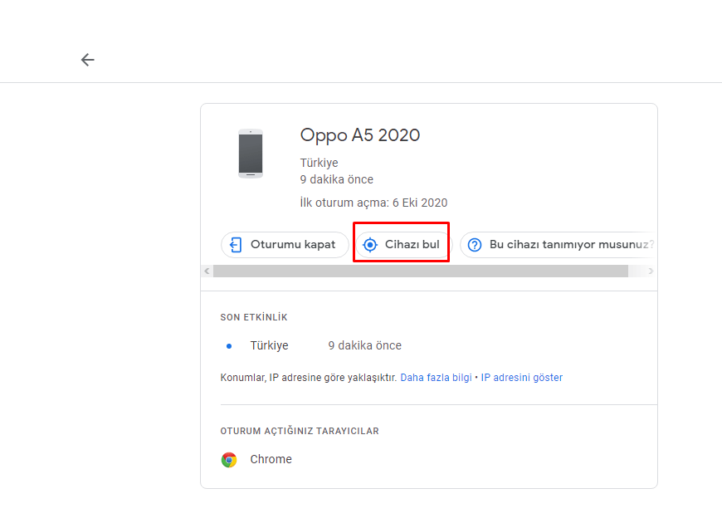Screen dimensions: 722x523
Task: Show IP via IP adresini göster link
Action: (522, 378)
